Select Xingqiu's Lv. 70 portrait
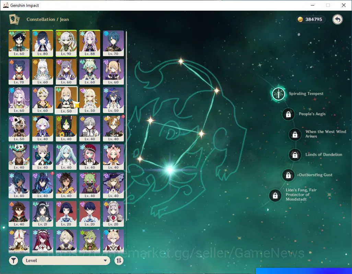The width and height of the screenshot is (352, 274). point(113,43)
